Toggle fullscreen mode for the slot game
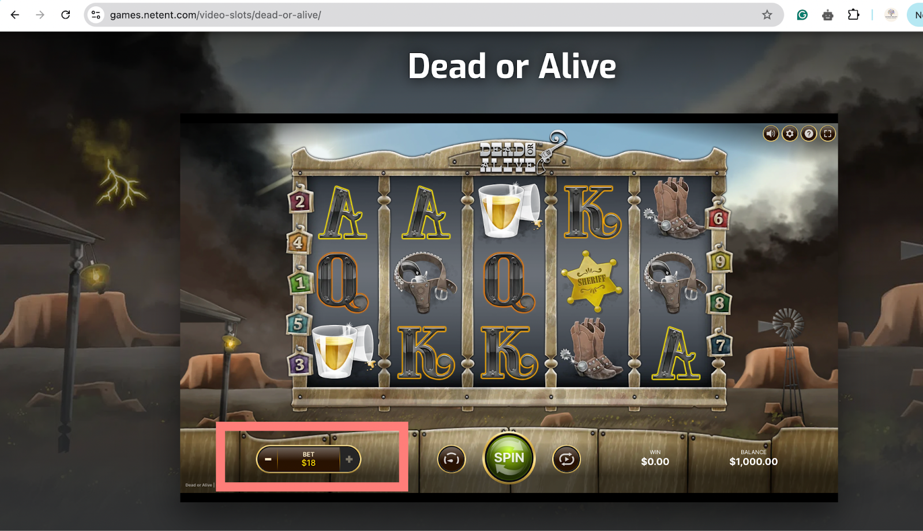The height and width of the screenshot is (531, 923). pyautogui.click(x=828, y=134)
